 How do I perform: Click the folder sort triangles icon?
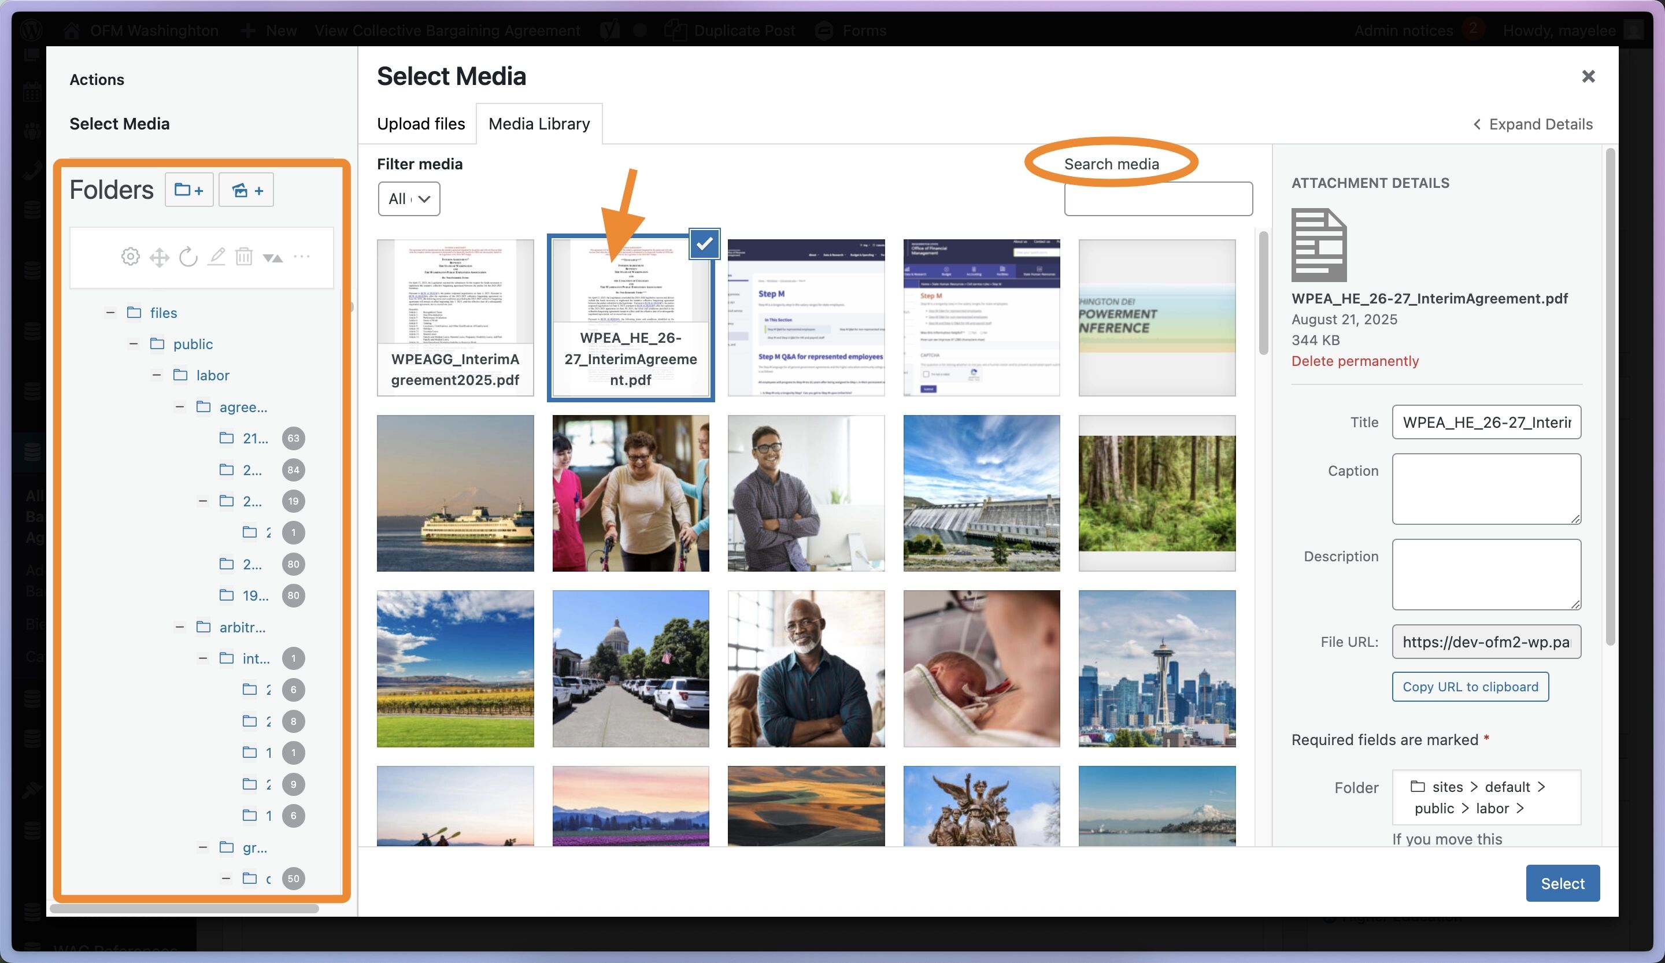coord(272,258)
